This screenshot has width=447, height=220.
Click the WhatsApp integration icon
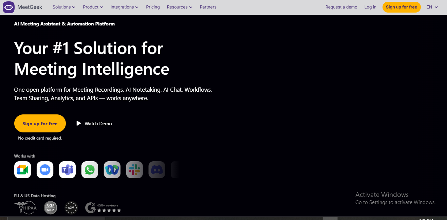[90, 170]
